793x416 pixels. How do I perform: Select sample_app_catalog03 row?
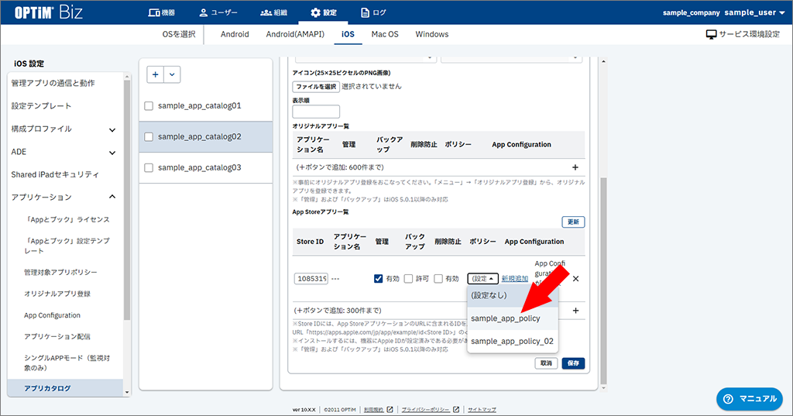coord(206,167)
